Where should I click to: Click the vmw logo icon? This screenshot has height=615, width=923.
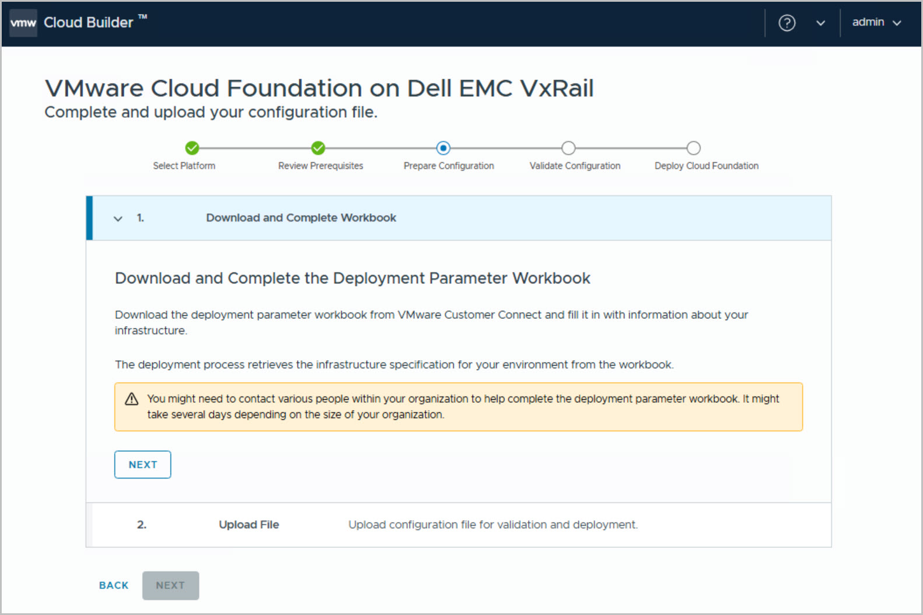tap(23, 23)
